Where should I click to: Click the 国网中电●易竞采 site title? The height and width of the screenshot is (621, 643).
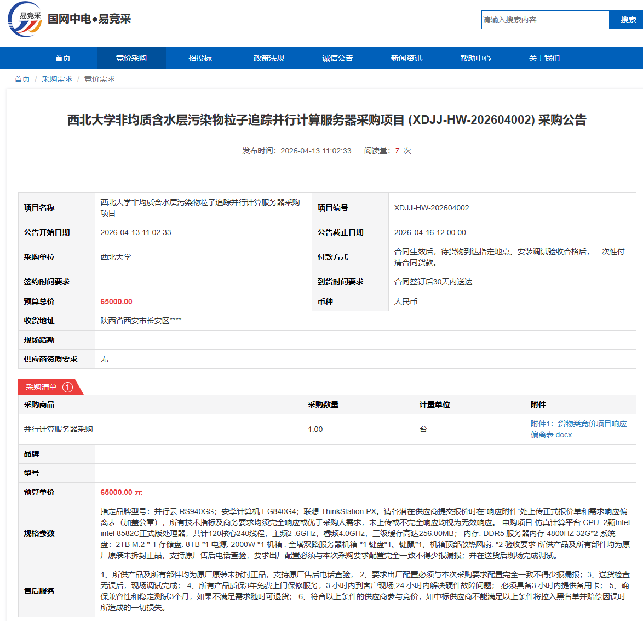(89, 19)
